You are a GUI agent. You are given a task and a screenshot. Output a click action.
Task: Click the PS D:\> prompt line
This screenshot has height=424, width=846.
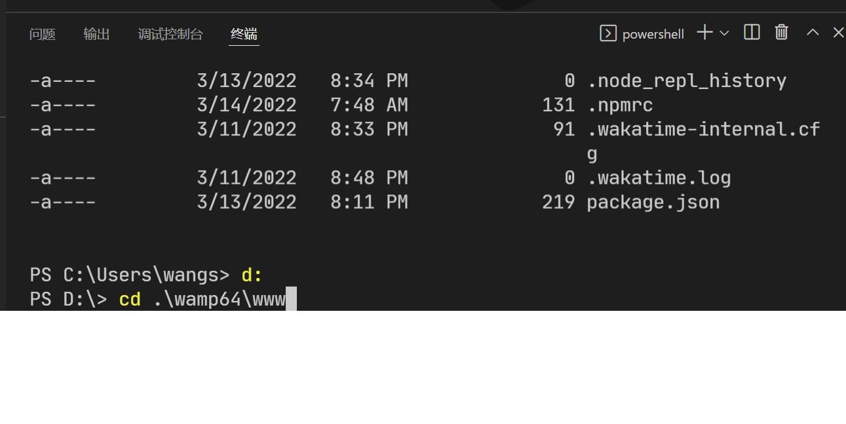[x=66, y=298]
